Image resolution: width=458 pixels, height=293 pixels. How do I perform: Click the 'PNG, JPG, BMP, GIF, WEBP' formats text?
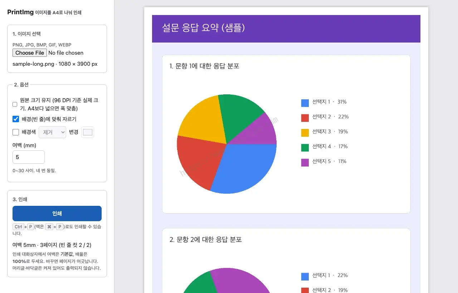(42, 45)
